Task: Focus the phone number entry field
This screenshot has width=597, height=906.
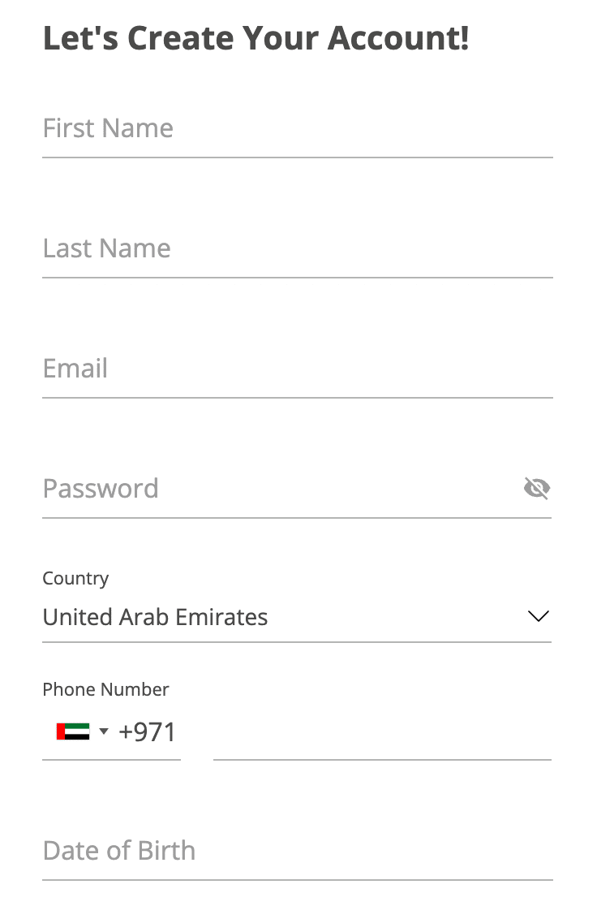Action: coord(382,732)
